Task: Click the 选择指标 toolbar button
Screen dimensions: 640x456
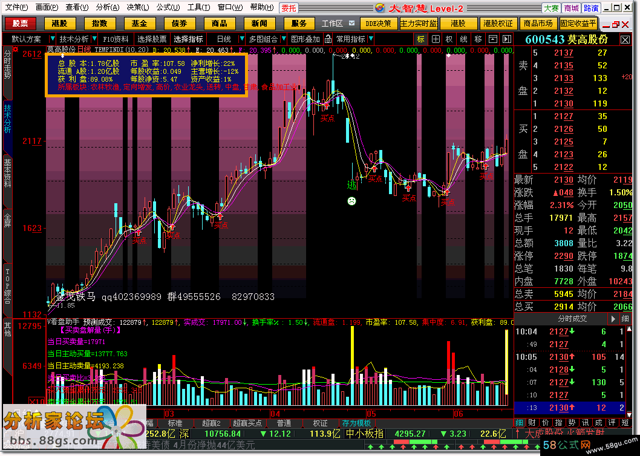Action: [188, 39]
